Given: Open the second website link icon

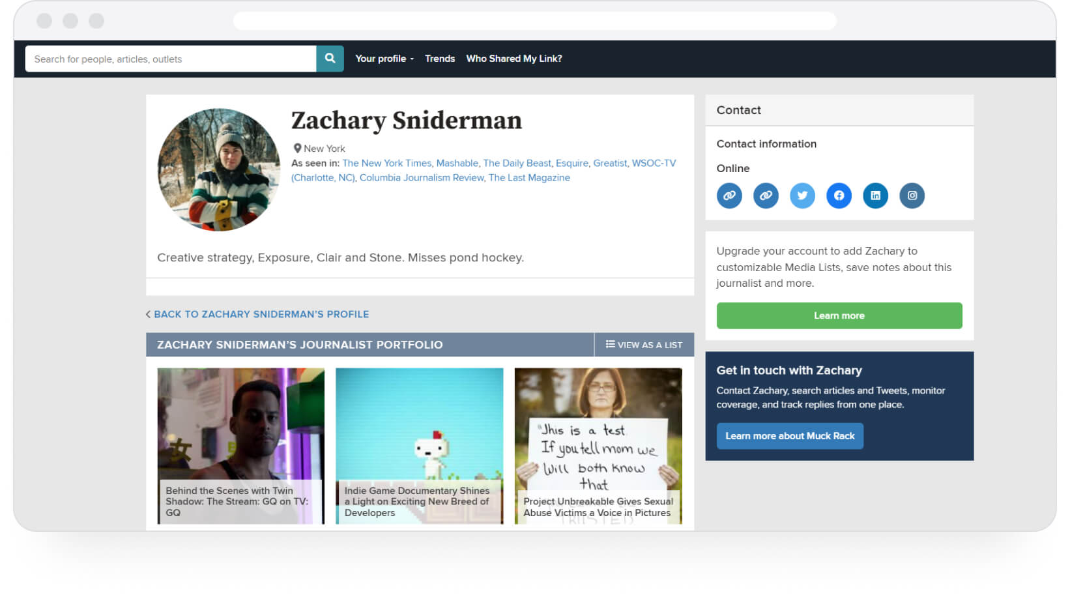Looking at the screenshot, I should click(766, 196).
